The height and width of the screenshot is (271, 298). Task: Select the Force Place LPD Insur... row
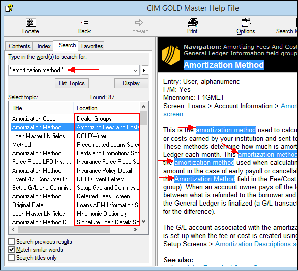click(x=75, y=162)
